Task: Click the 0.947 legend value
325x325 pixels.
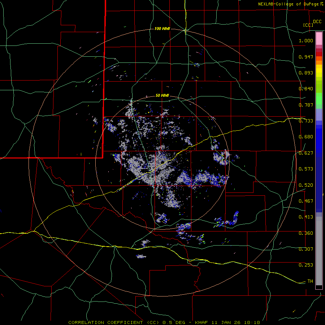Action: [x=306, y=57]
